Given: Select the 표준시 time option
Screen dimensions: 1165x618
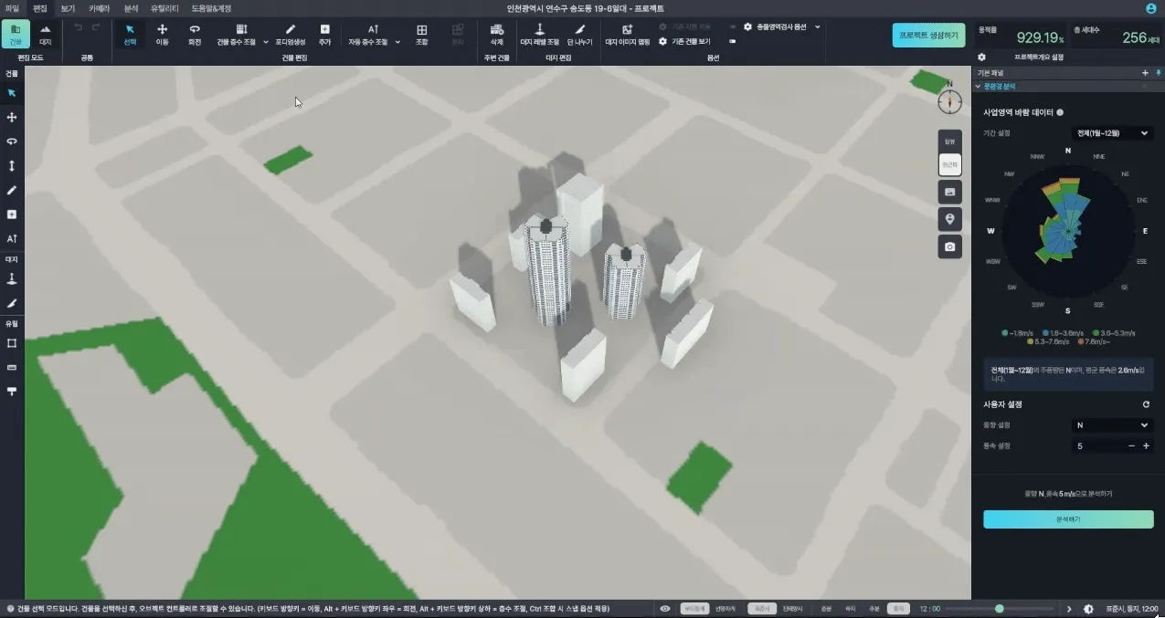Looking at the screenshot, I should 760,609.
